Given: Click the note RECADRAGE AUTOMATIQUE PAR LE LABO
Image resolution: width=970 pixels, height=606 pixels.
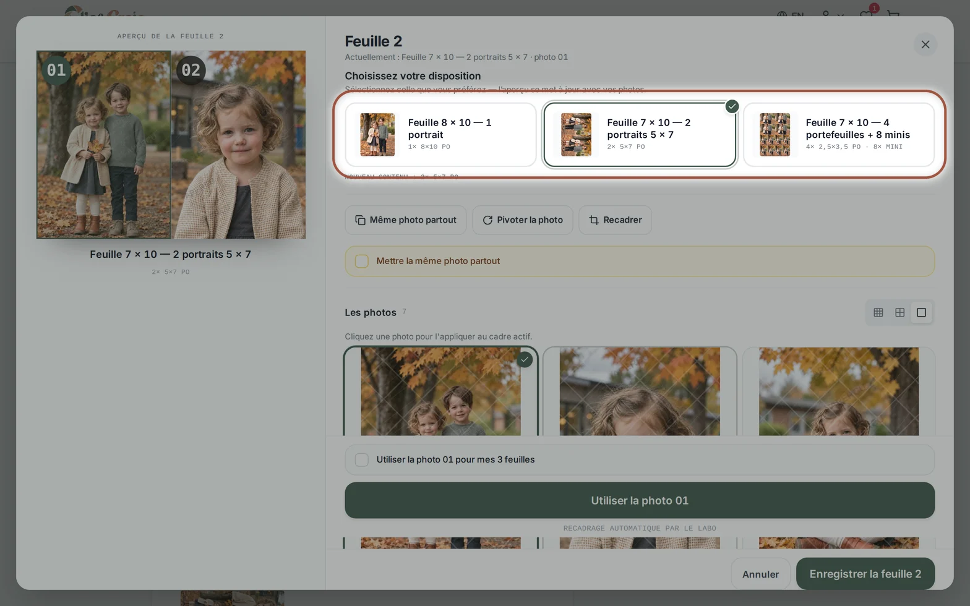Looking at the screenshot, I should tap(640, 528).
